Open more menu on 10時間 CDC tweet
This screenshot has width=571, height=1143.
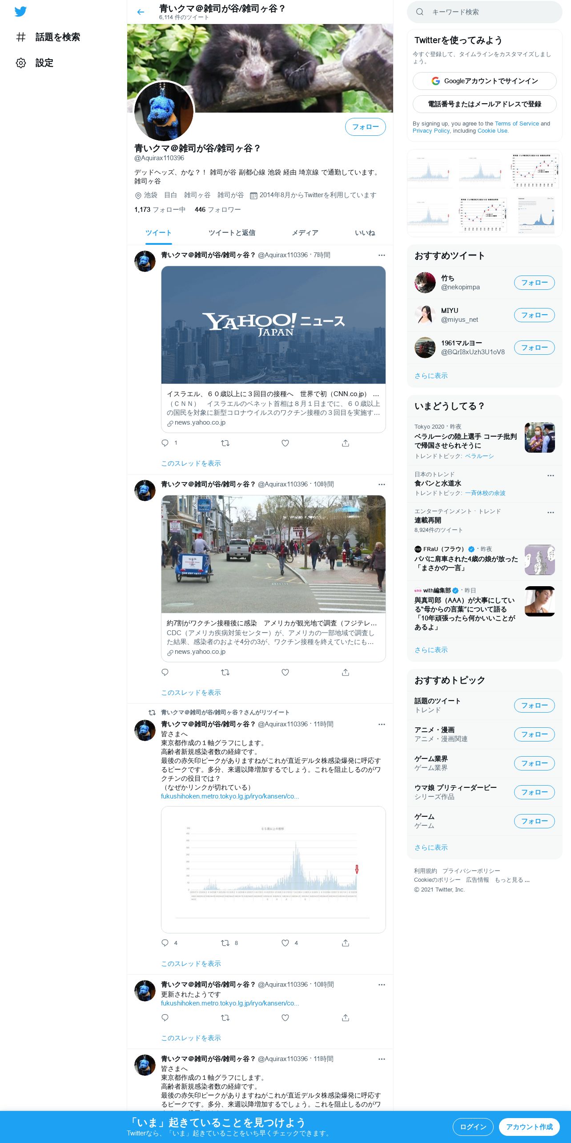click(382, 484)
